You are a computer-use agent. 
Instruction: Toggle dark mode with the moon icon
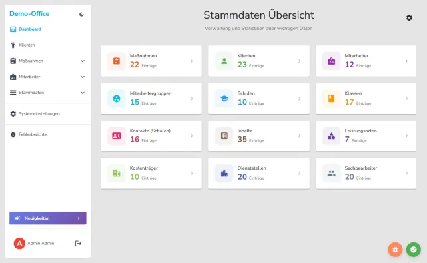(81, 14)
